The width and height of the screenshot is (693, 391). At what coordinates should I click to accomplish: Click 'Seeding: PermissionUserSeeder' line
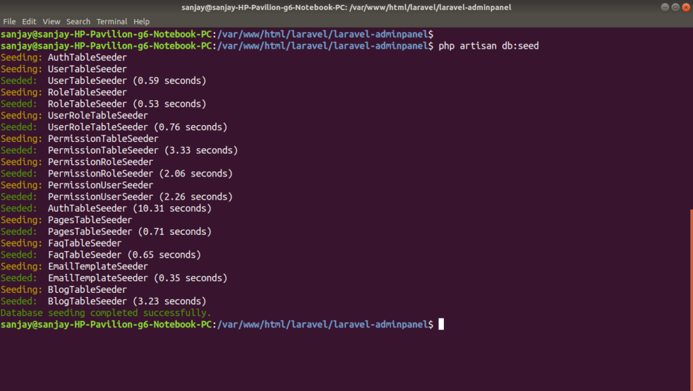(77, 185)
